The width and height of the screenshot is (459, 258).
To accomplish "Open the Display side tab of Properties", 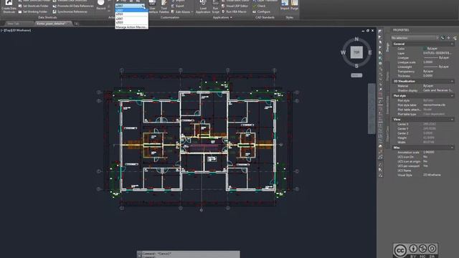I will (387, 76).
